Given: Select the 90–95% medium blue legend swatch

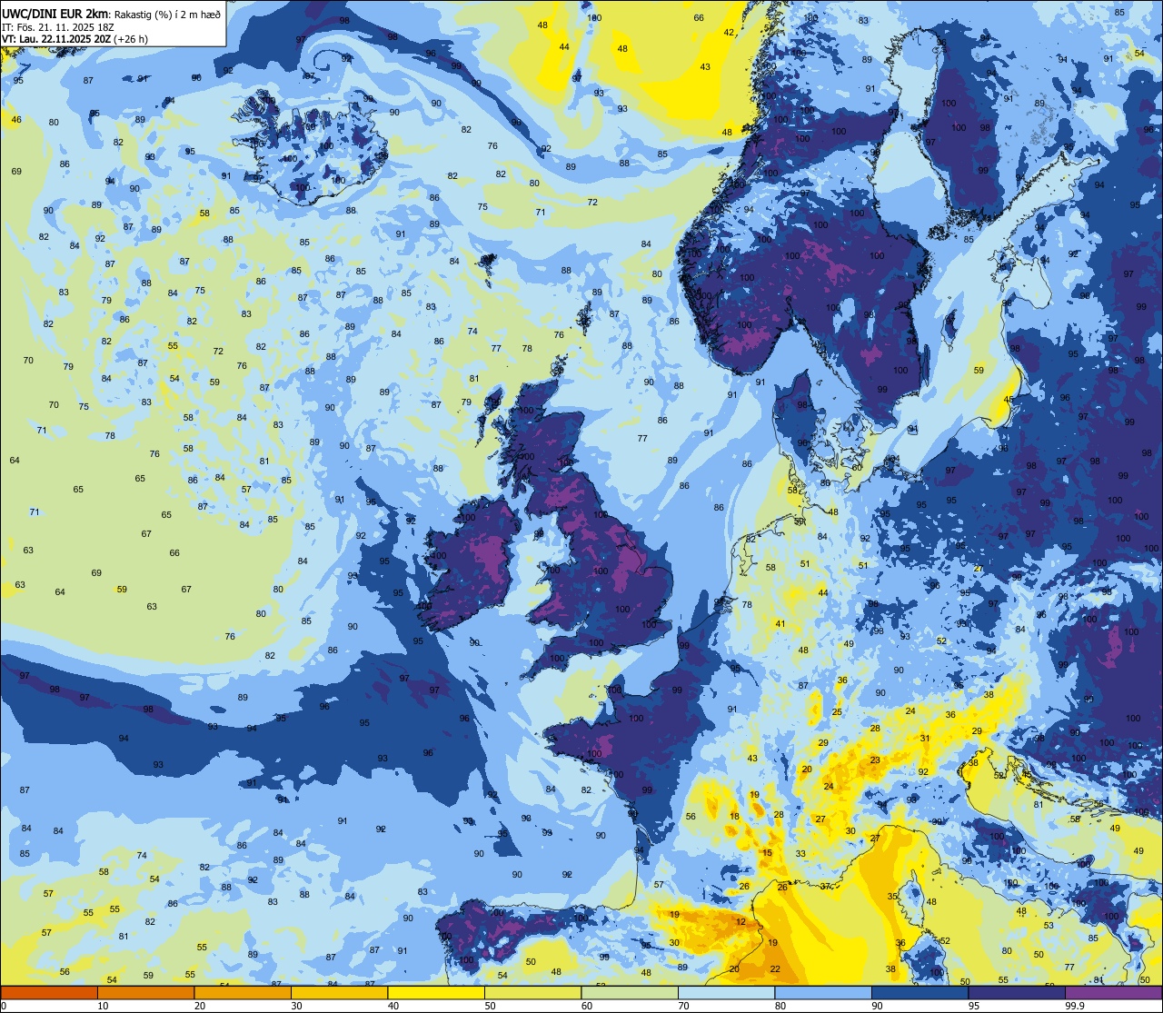Looking at the screenshot, I should click(919, 992).
